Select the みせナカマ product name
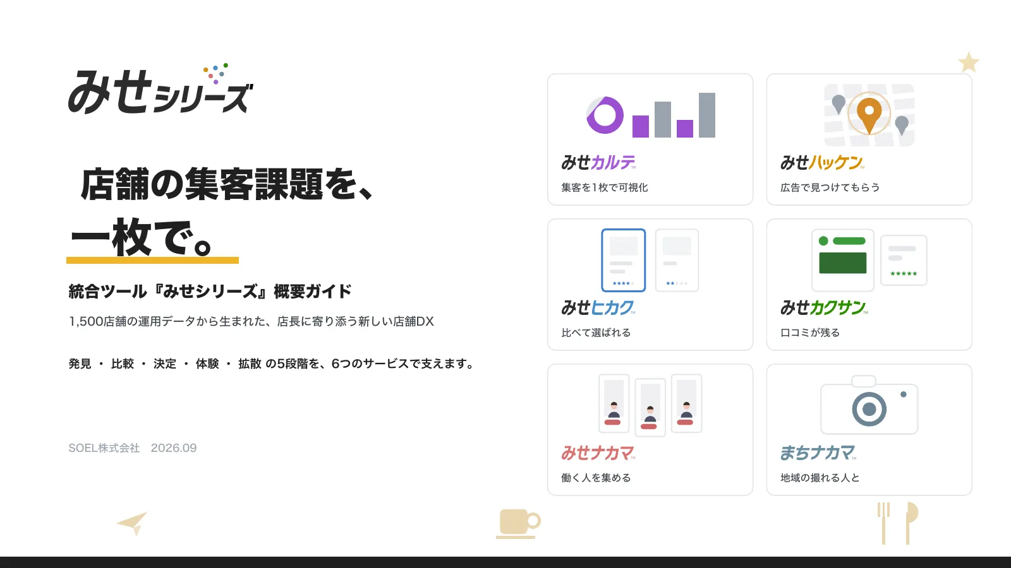 pyautogui.click(x=598, y=453)
